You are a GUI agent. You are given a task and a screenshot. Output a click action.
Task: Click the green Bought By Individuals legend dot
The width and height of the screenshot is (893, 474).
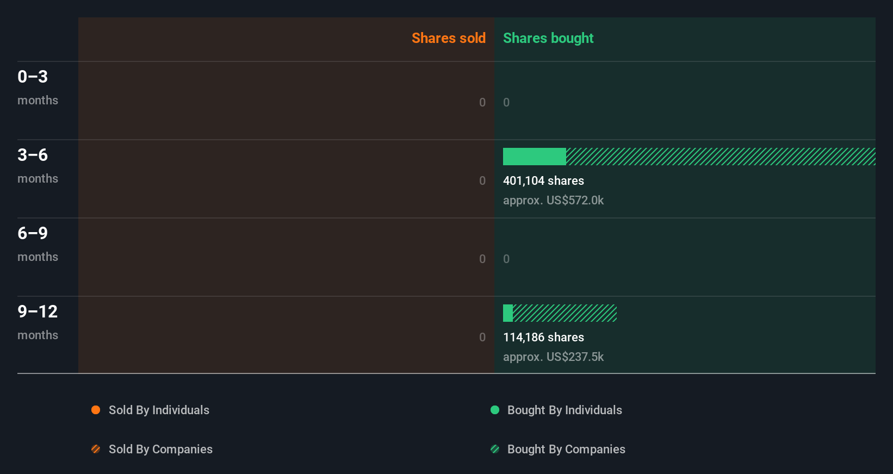pos(495,410)
